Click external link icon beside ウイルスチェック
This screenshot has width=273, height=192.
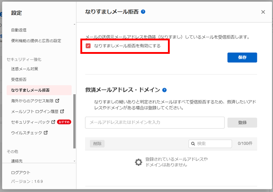(x=45, y=133)
